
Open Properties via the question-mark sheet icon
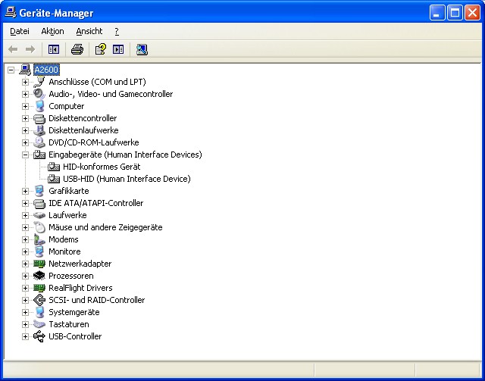(x=101, y=49)
